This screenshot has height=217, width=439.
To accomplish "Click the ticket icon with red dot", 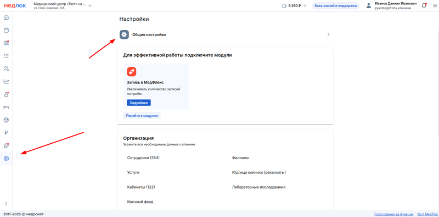I will click(6, 43).
